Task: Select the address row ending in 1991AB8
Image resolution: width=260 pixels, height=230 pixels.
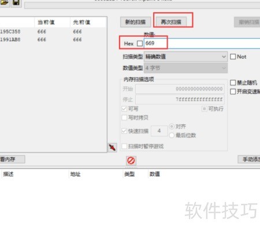Action: pyautogui.click(x=53, y=39)
